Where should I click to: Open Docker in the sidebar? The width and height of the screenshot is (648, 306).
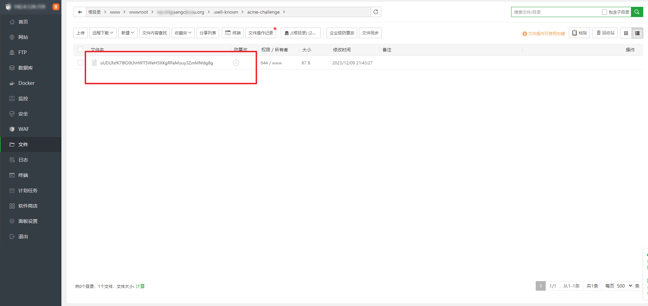[26, 83]
